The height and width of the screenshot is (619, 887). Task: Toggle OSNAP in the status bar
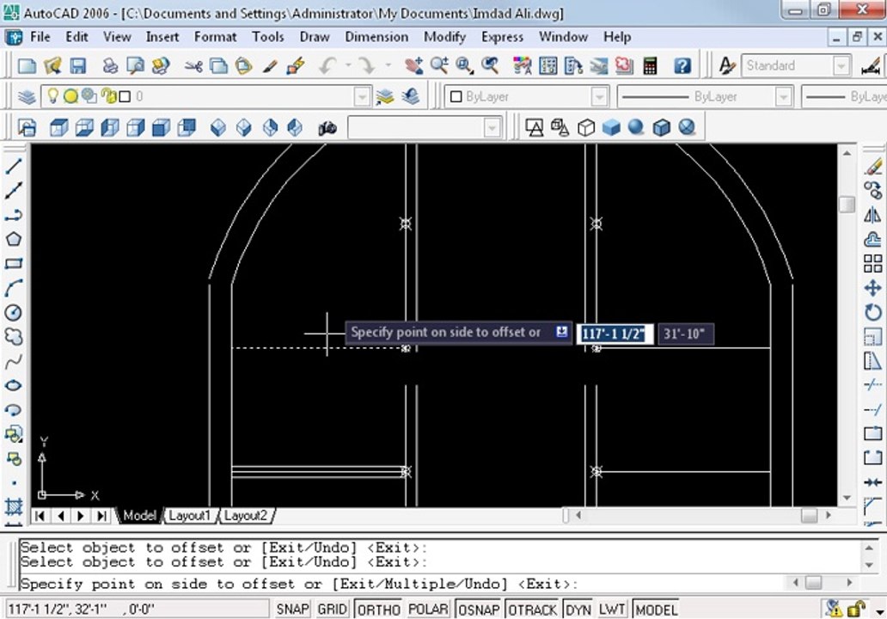pyautogui.click(x=479, y=610)
